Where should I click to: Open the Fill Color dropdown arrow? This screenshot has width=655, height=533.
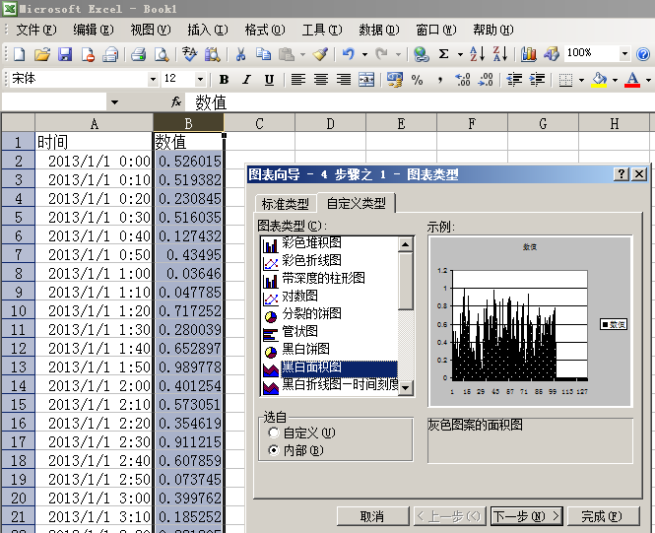click(x=615, y=80)
